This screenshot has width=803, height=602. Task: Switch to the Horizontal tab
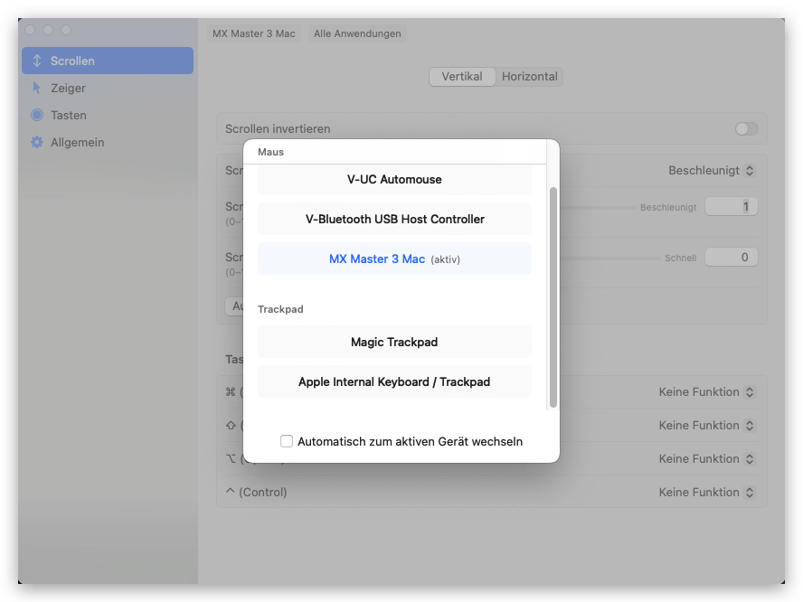click(x=530, y=76)
